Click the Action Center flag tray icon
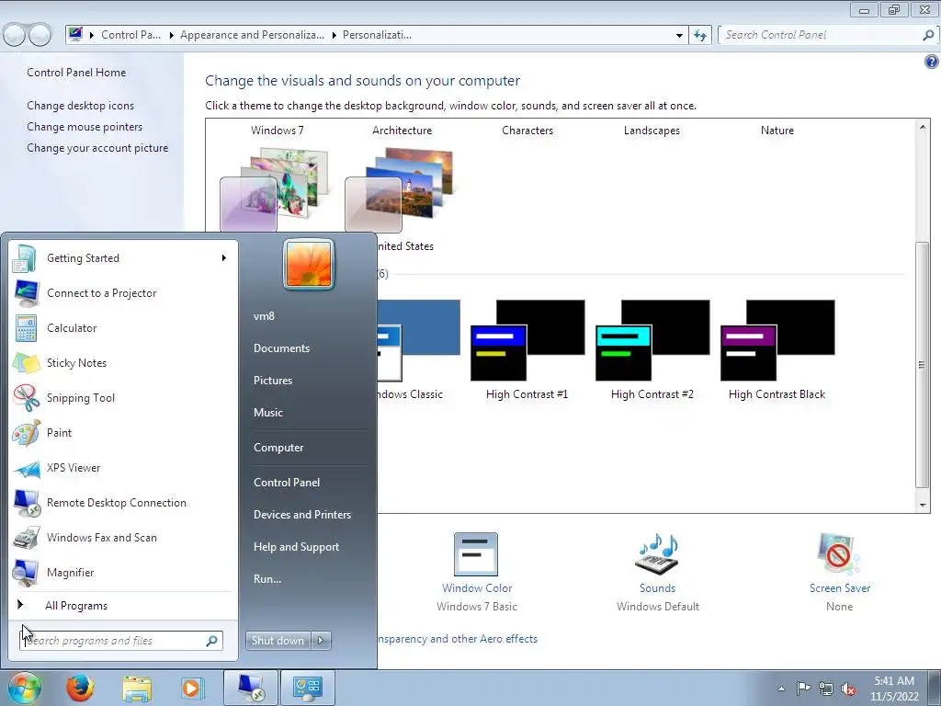This screenshot has width=941, height=706. click(803, 689)
